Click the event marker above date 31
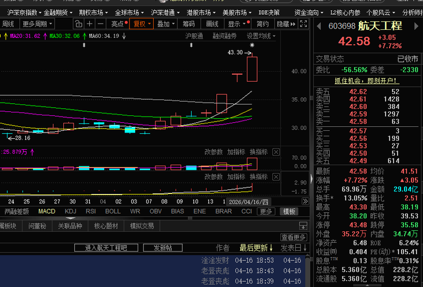Screen dimensions: 423x287 (x=84, y=45)
